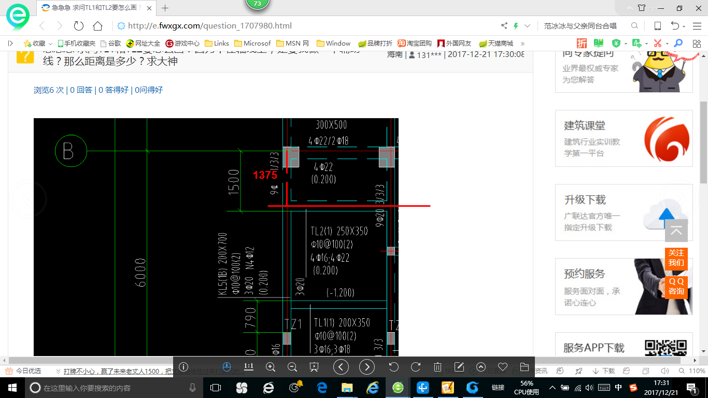Open Windows Start menu
The width and height of the screenshot is (708, 398).
(x=11, y=388)
